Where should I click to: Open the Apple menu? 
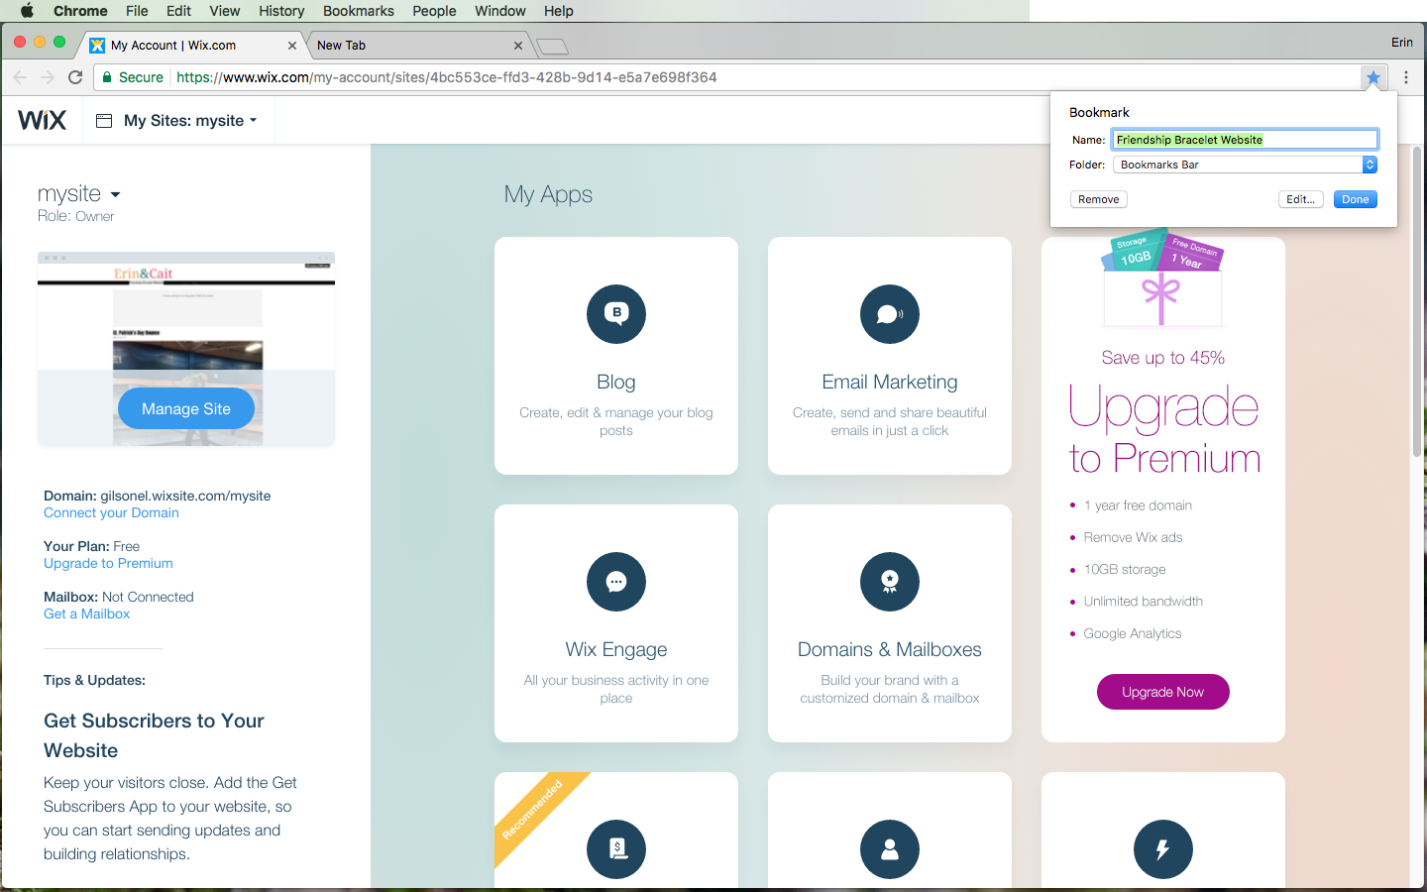point(27,11)
